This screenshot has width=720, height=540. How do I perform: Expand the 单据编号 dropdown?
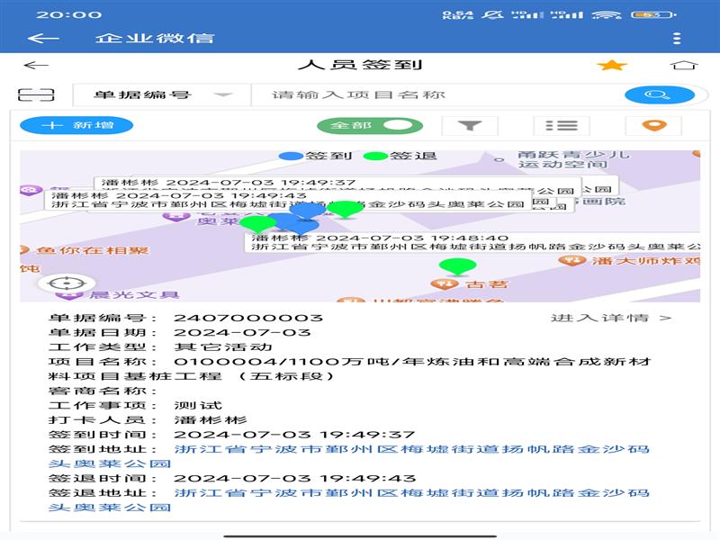pyautogui.click(x=162, y=94)
